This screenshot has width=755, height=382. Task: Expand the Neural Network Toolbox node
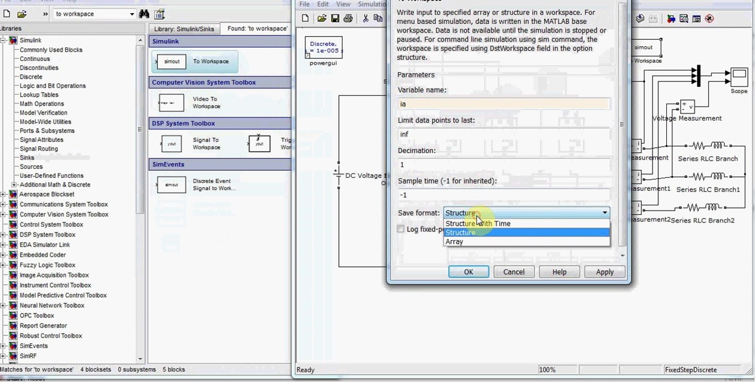pyautogui.click(x=3, y=305)
